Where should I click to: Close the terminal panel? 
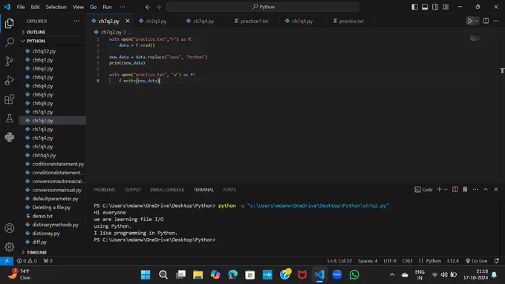click(x=496, y=189)
